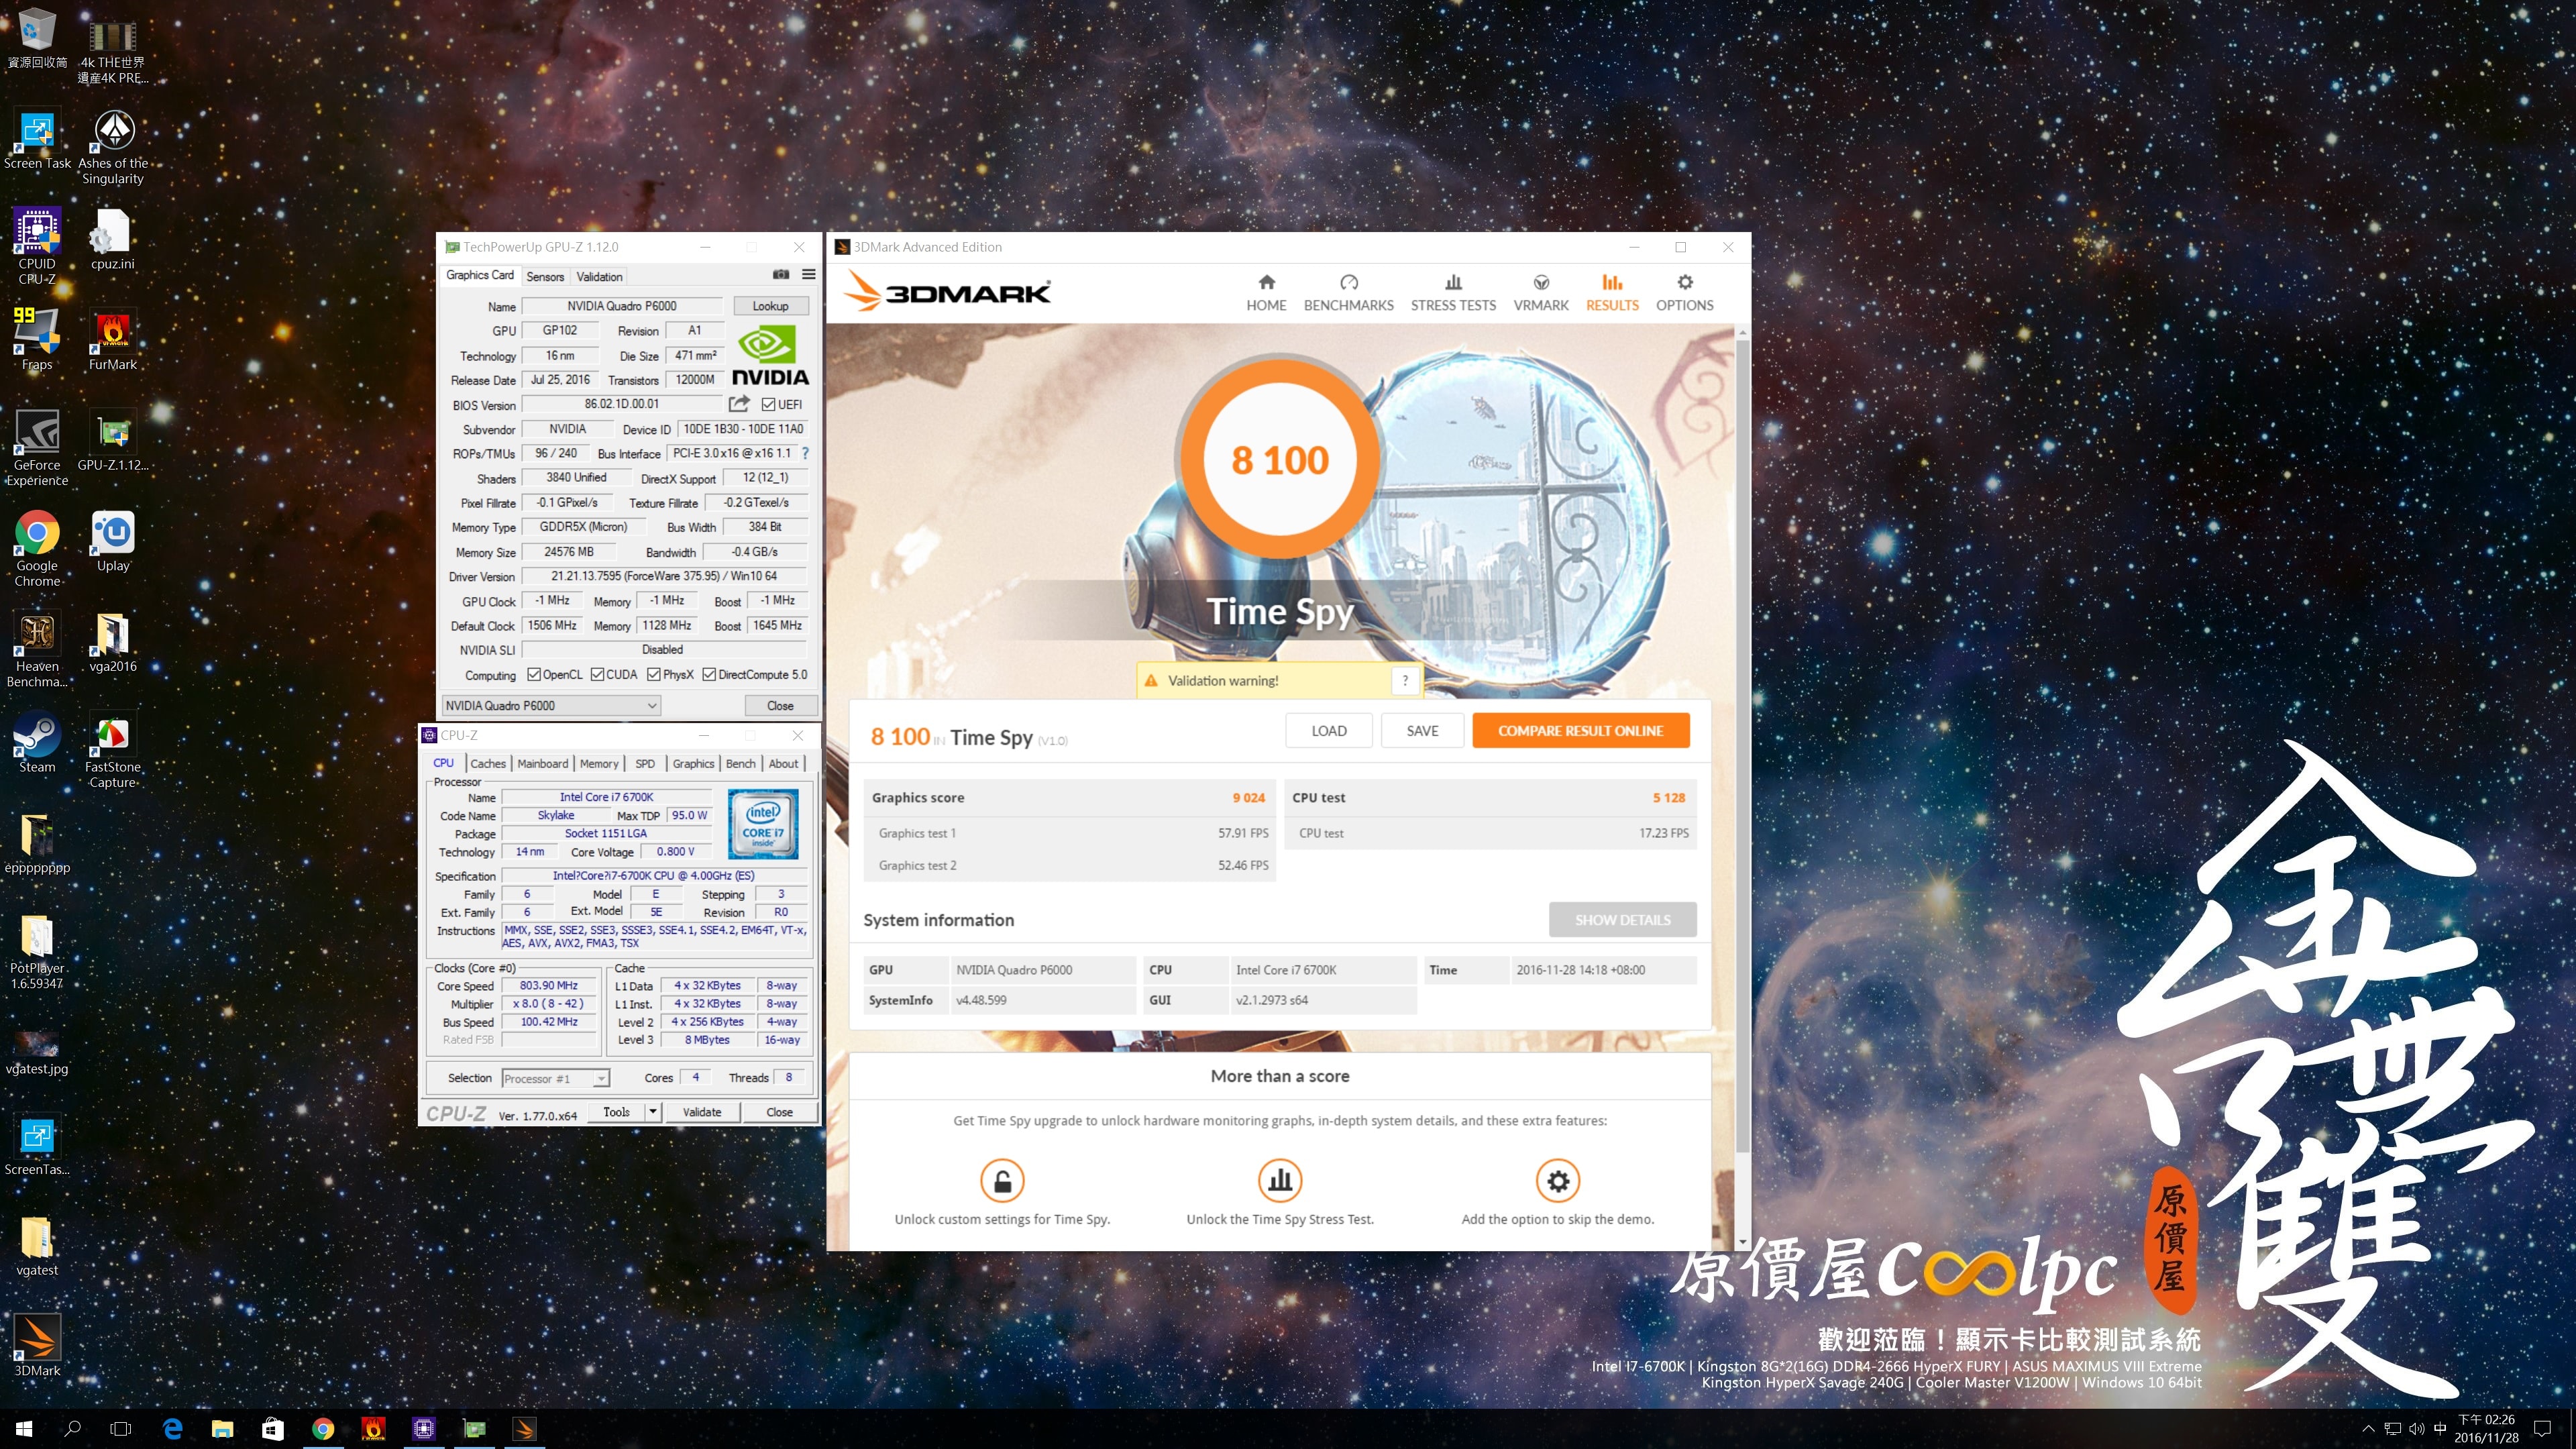The height and width of the screenshot is (1449, 2576).
Task: Click the SAVE button in 3DMark
Action: tap(1422, 730)
